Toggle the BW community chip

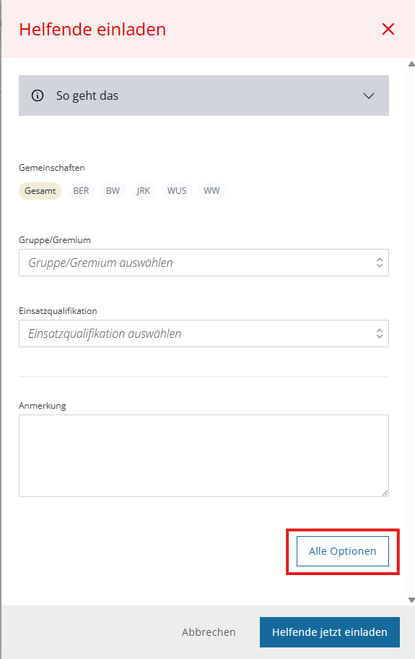point(113,191)
